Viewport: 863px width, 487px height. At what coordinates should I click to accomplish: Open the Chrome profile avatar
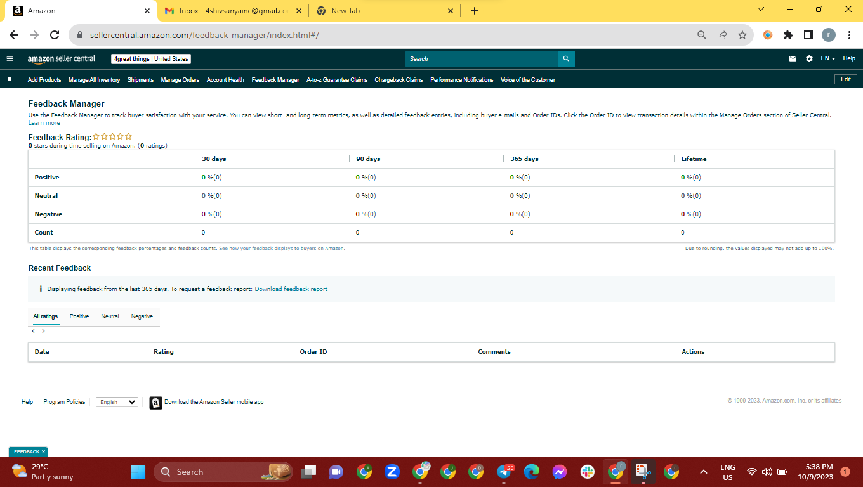click(x=829, y=36)
